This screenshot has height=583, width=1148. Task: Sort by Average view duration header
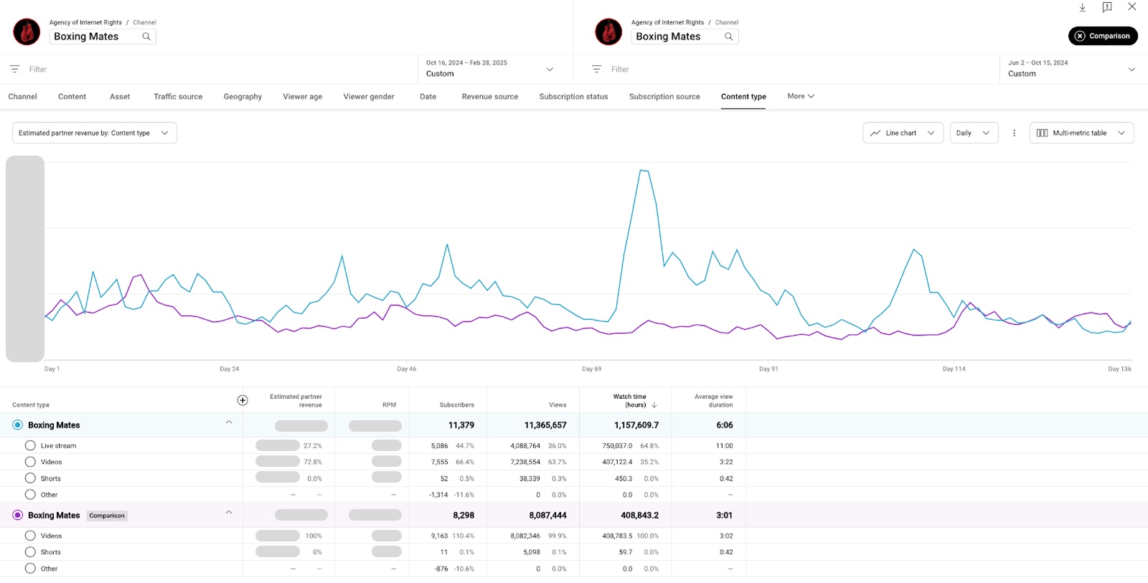pyautogui.click(x=713, y=401)
